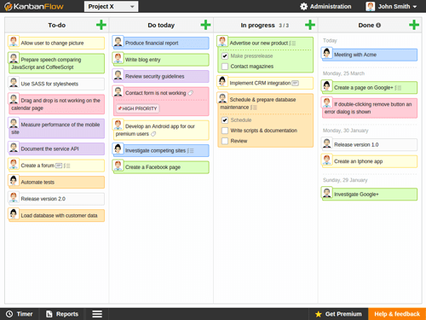426x320 pixels.
Task: Expand the John Smith user menu arrow
Action: pos(415,7)
